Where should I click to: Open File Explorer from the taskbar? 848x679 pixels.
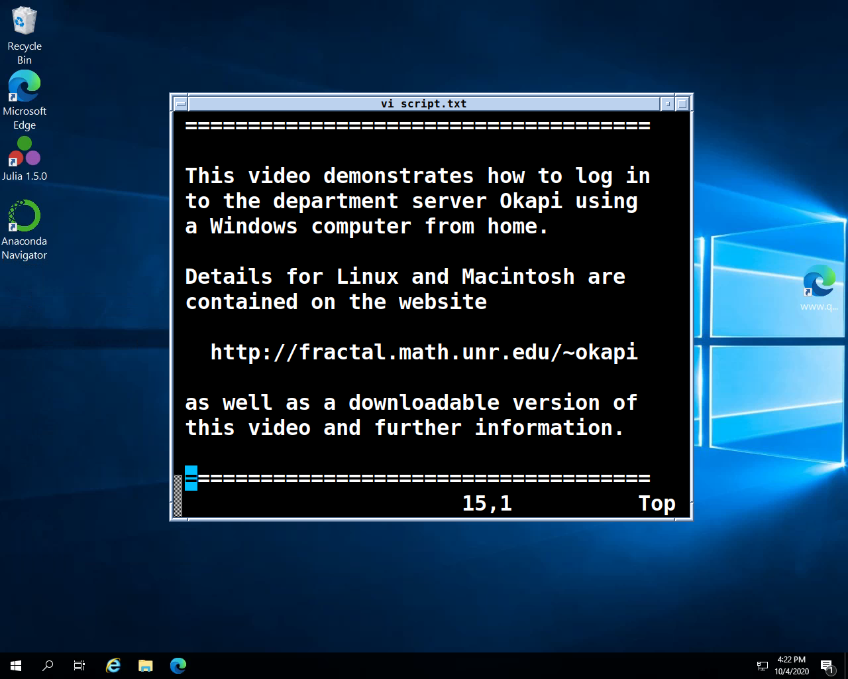coord(146,666)
